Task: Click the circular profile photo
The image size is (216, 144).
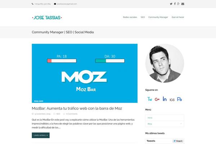Action: click(165, 63)
